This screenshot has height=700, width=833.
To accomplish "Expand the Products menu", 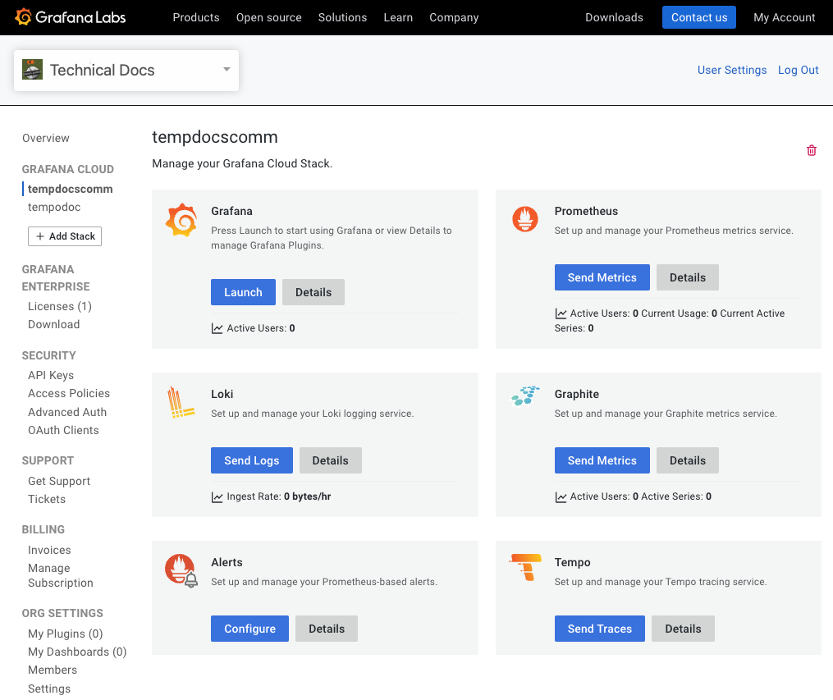I will coord(195,17).
